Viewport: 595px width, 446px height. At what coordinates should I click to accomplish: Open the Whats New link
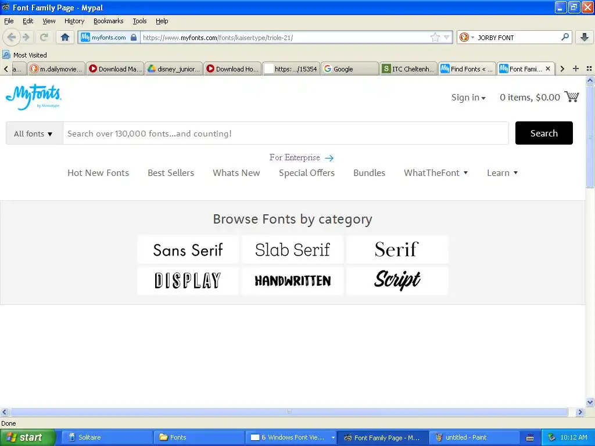(x=236, y=173)
